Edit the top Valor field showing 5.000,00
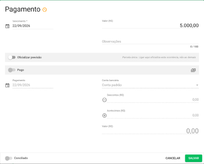Image resolution: width=204 pixels, height=164 pixels. click(x=150, y=25)
